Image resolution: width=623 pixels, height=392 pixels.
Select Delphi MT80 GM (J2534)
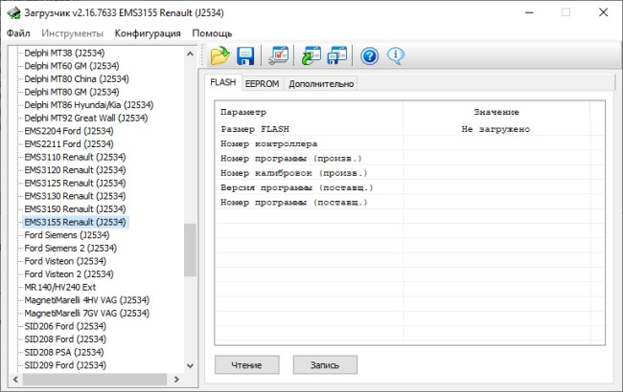tap(72, 92)
